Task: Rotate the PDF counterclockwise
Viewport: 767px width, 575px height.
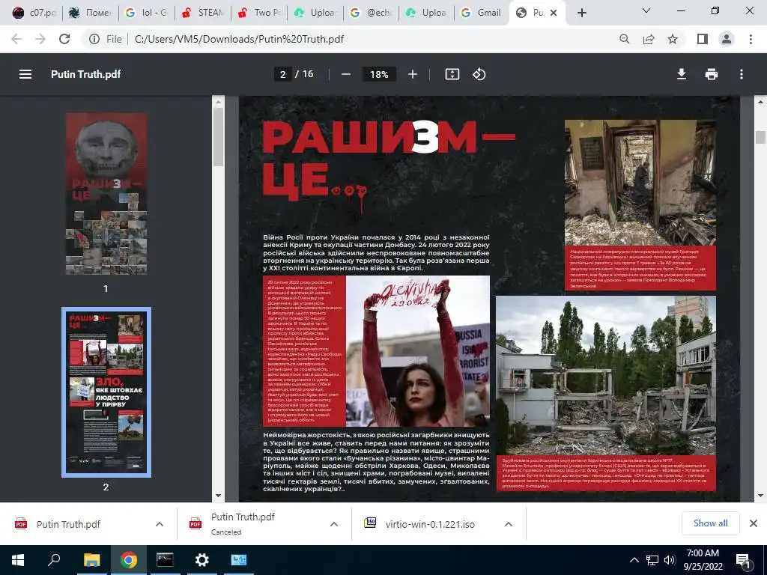Action: [479, 74]
